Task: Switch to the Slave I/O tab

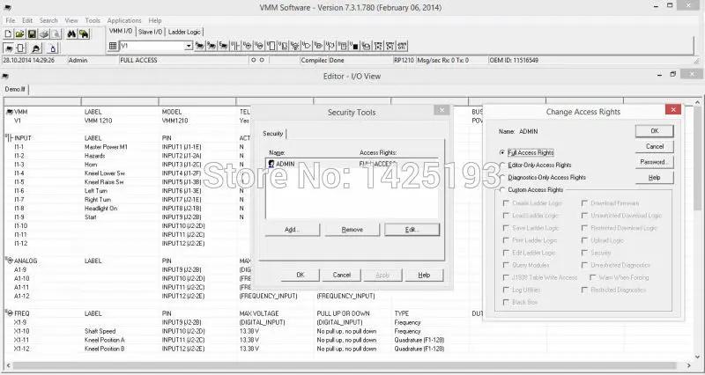Action: click(150, 32)
